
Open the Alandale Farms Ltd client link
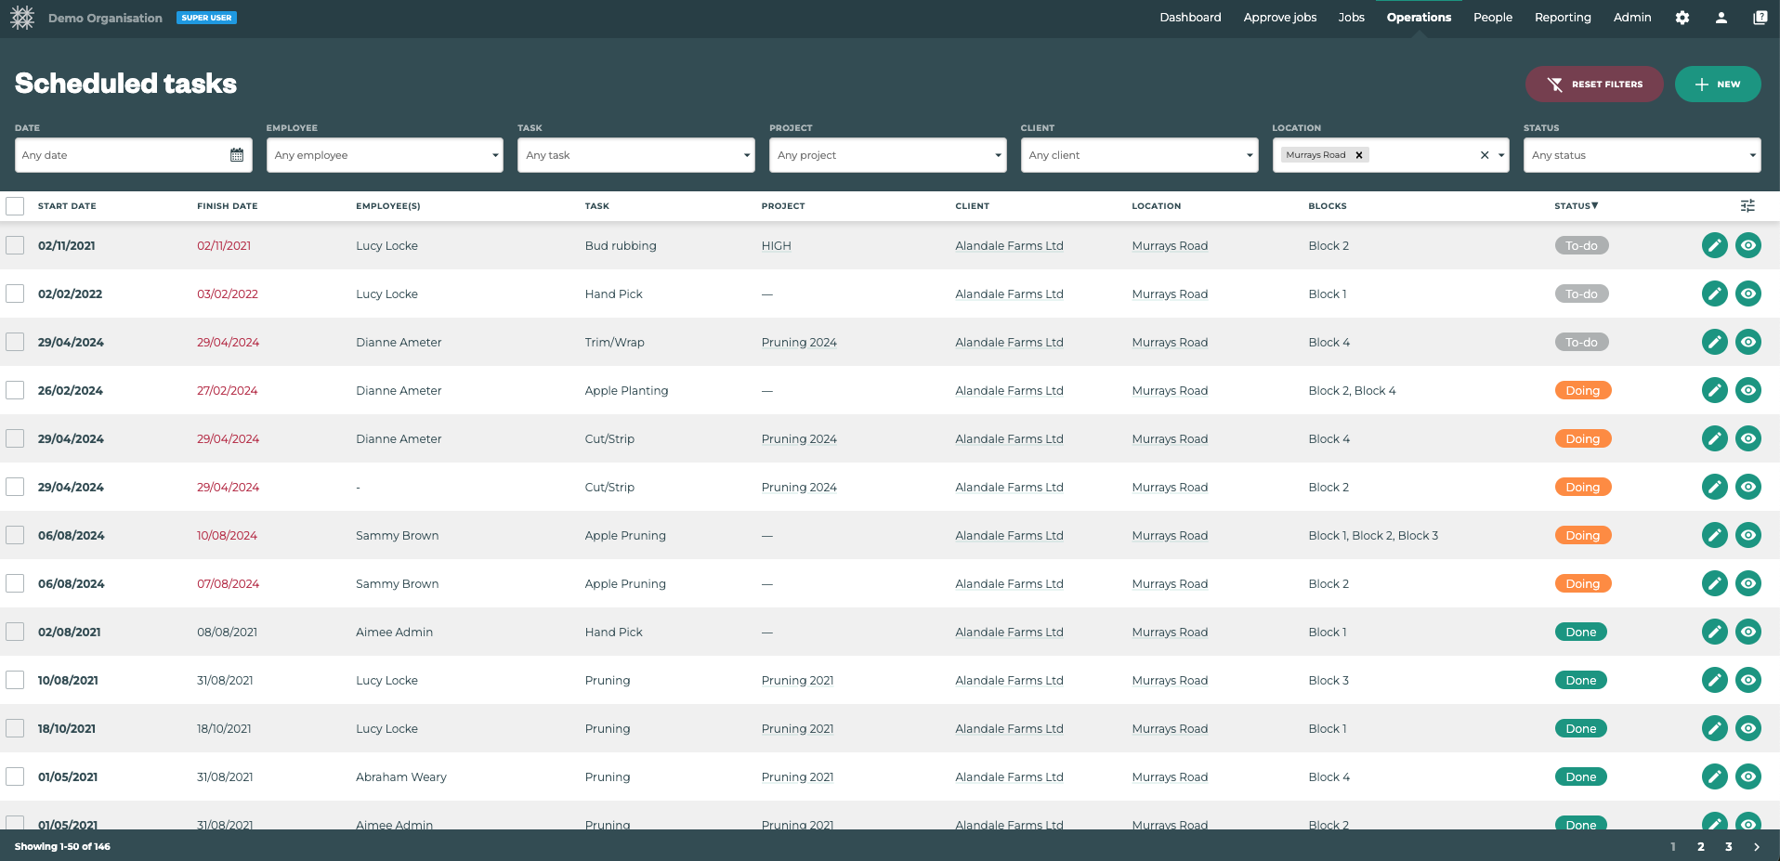[1009, 245]
